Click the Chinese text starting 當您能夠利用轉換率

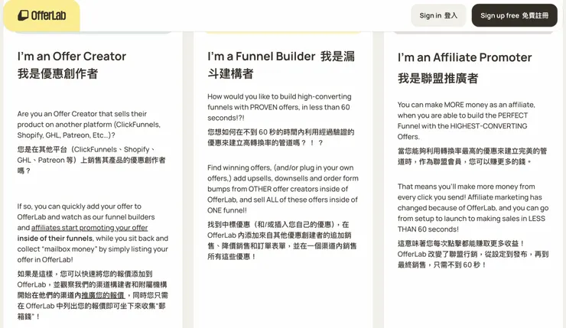pos(472,156)
